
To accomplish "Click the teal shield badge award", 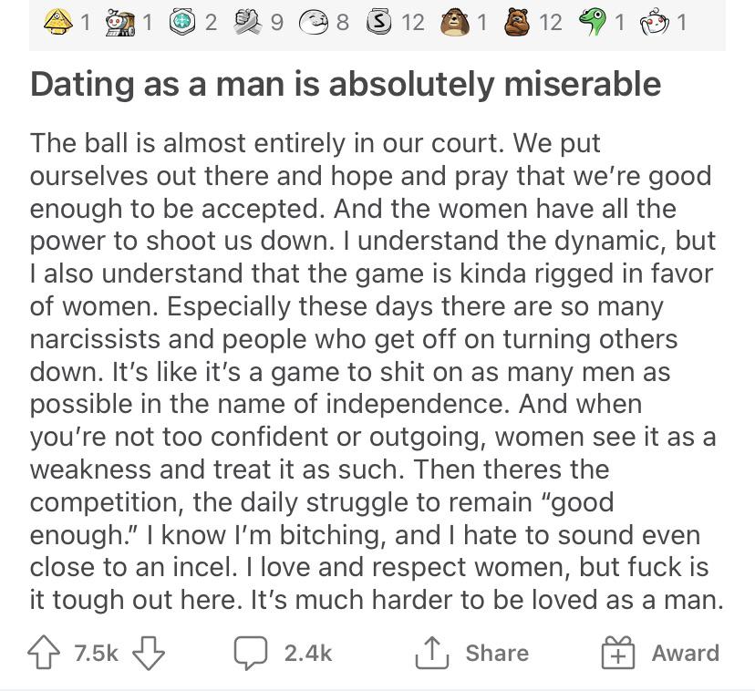I will [x=182, y=21].
